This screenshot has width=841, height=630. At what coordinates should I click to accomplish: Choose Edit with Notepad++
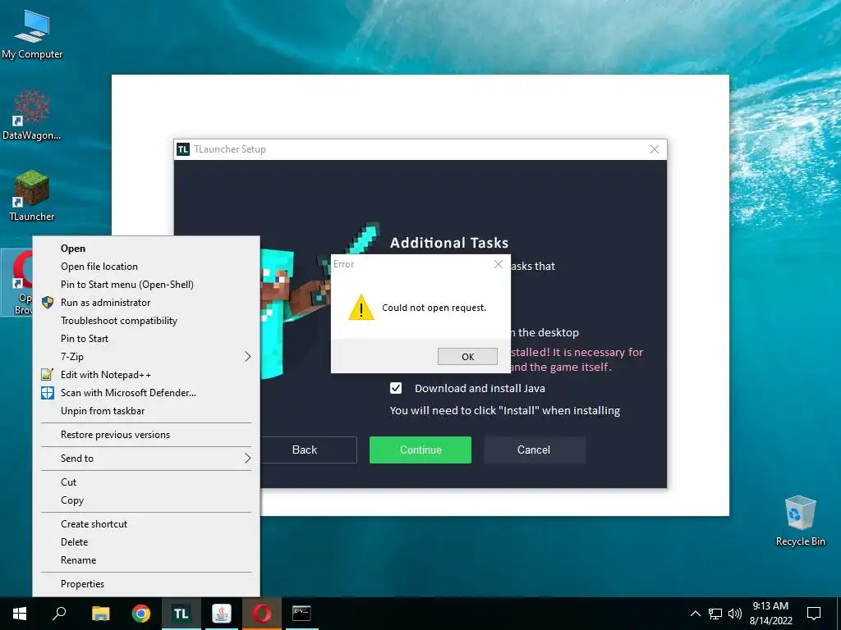(146, 375)
